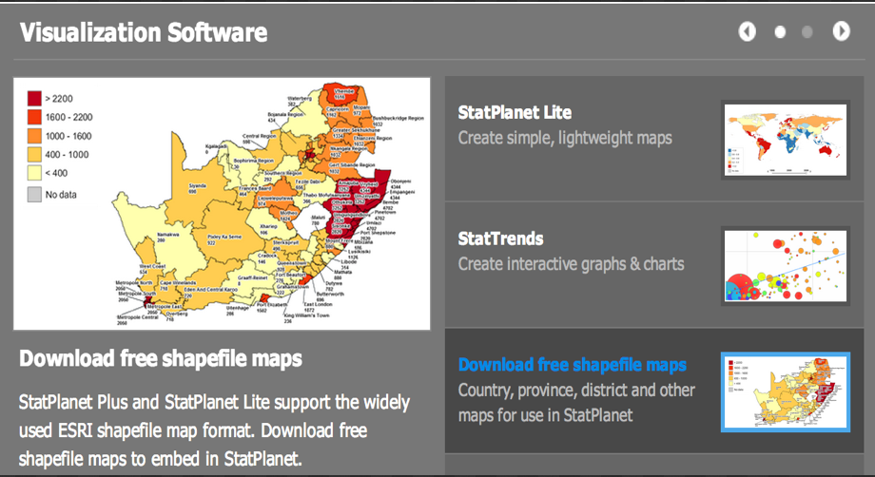Open the blue Download free shapefile maps link
This screenshot has width=875, height=477.
tap(572, 365)
